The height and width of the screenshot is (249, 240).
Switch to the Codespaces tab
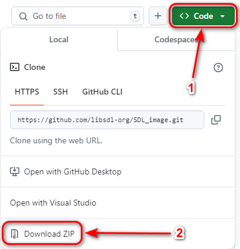(x=176, y=39)
